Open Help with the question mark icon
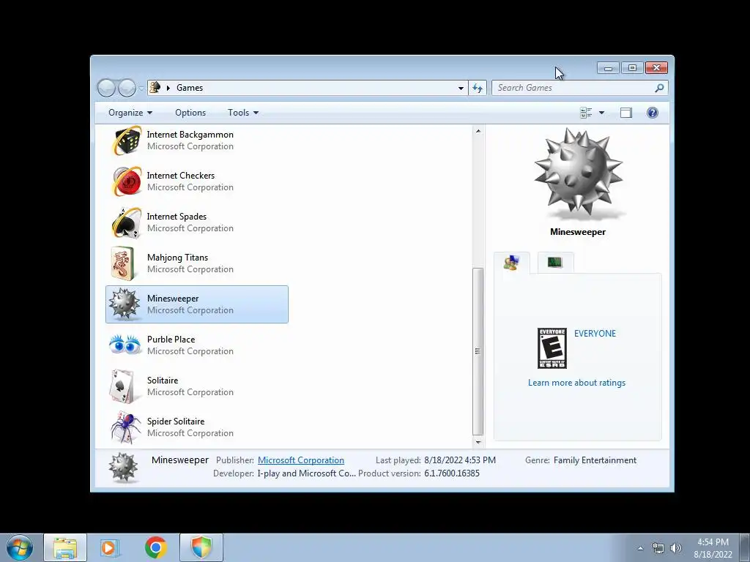Image resolution: width=750 pixels, height=562 pixels. tap(653, 113)
